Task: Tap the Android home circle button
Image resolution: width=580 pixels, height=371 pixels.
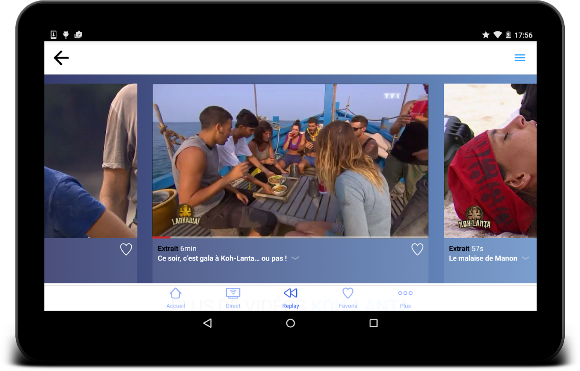Action: (x=290, y=323)
